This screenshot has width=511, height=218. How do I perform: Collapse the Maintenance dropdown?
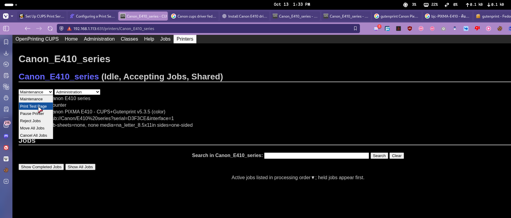pos(36,92)
